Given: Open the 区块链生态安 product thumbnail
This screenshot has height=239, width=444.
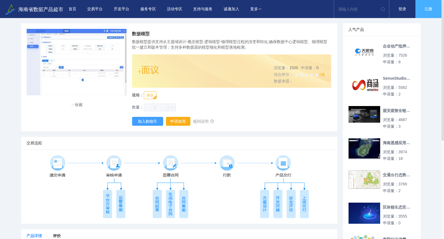Looking at the screenshot, I should [364, 213].
